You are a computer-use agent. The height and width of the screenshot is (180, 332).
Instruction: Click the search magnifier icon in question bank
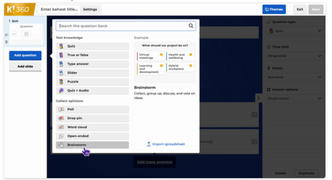[x=191, y=26]
